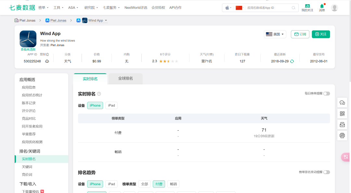Open 应用信息 in sidebar
The height and width of the screenshot is (193, 351).
(x=29, y=87)
